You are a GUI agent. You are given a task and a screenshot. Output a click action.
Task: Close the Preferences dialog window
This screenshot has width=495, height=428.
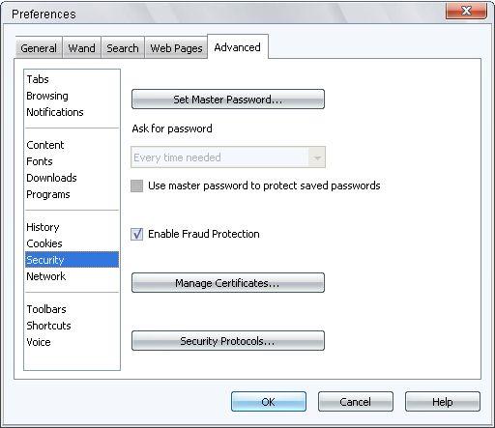[x=466, y=11]
